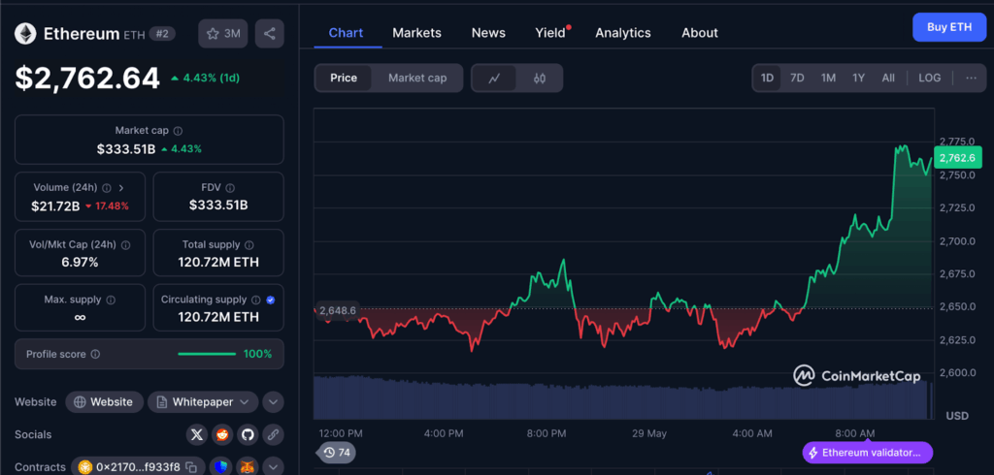The width and height of the screenshot is (994, 475).
Task: Click the share icon next to watchlist
Action: 269,34
